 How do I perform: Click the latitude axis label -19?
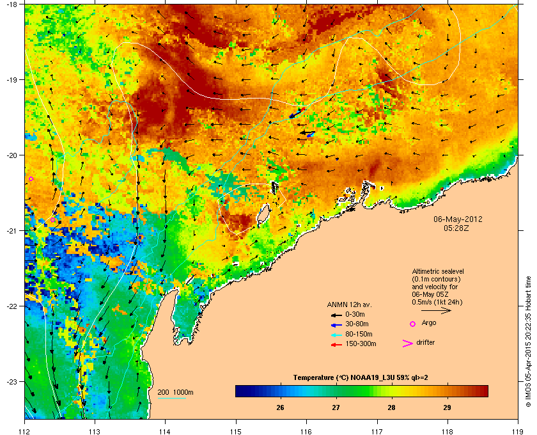[x=12, y=79]
